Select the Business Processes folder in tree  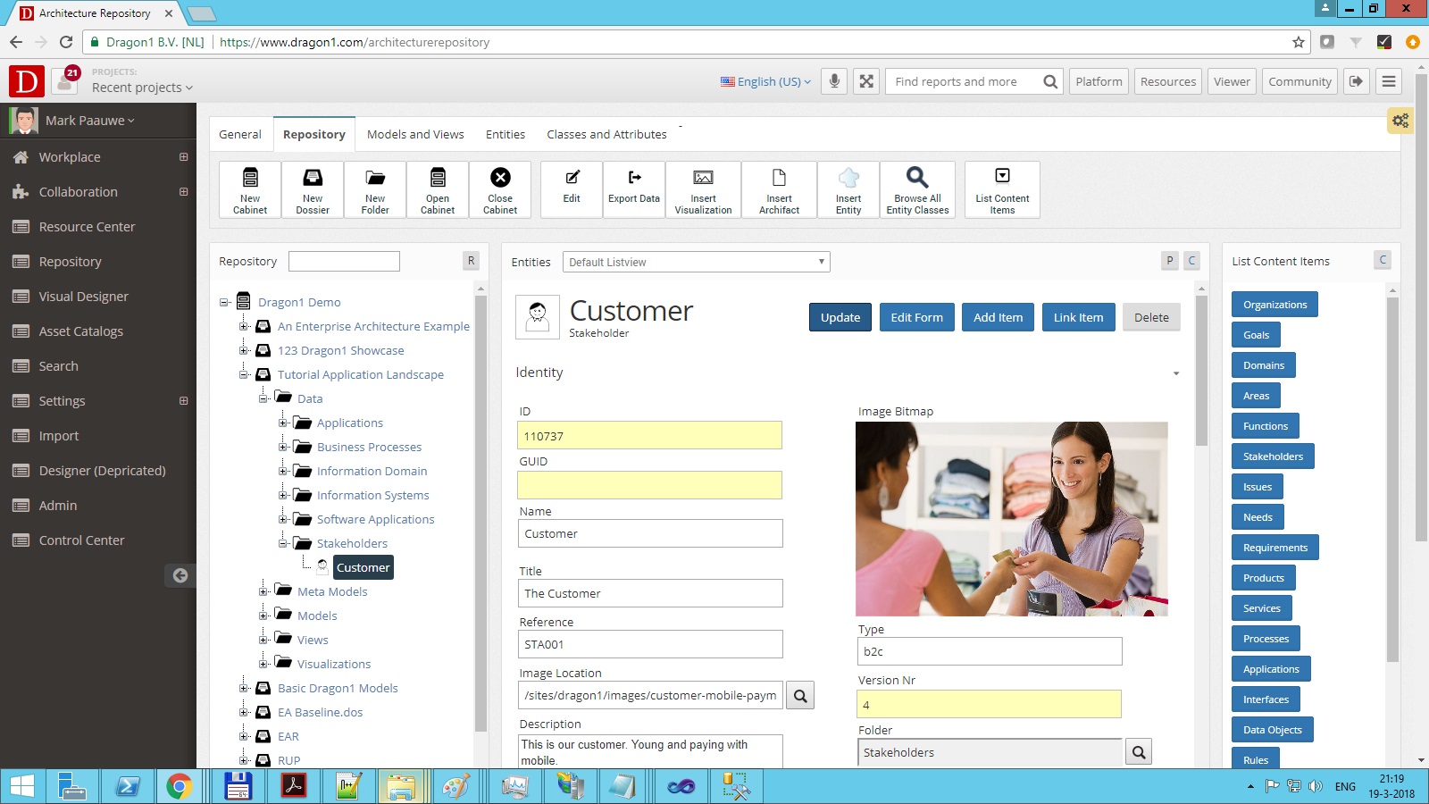point(369,447)
